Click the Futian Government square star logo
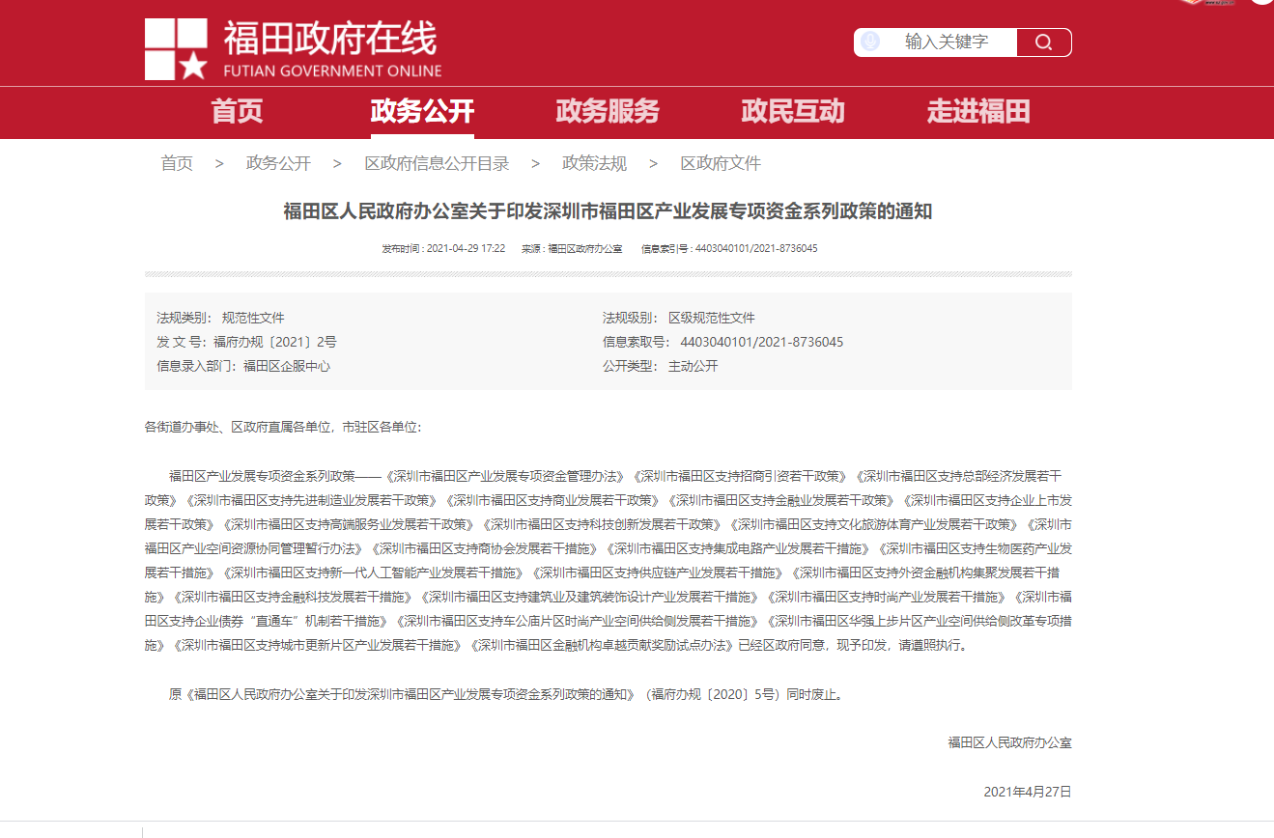Viewport: 1274px width, 838px height. [x=176, y=49]
